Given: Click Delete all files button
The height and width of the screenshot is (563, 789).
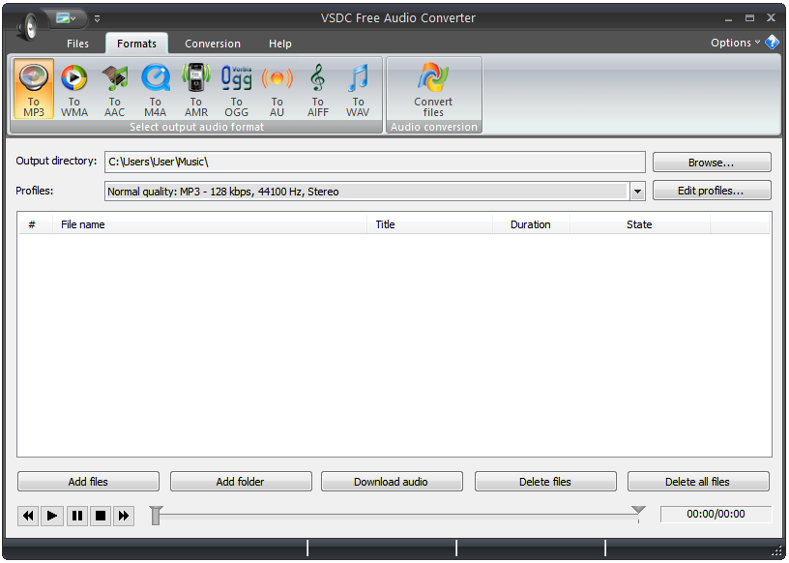Looking at the screenshot, I should 698,482.
